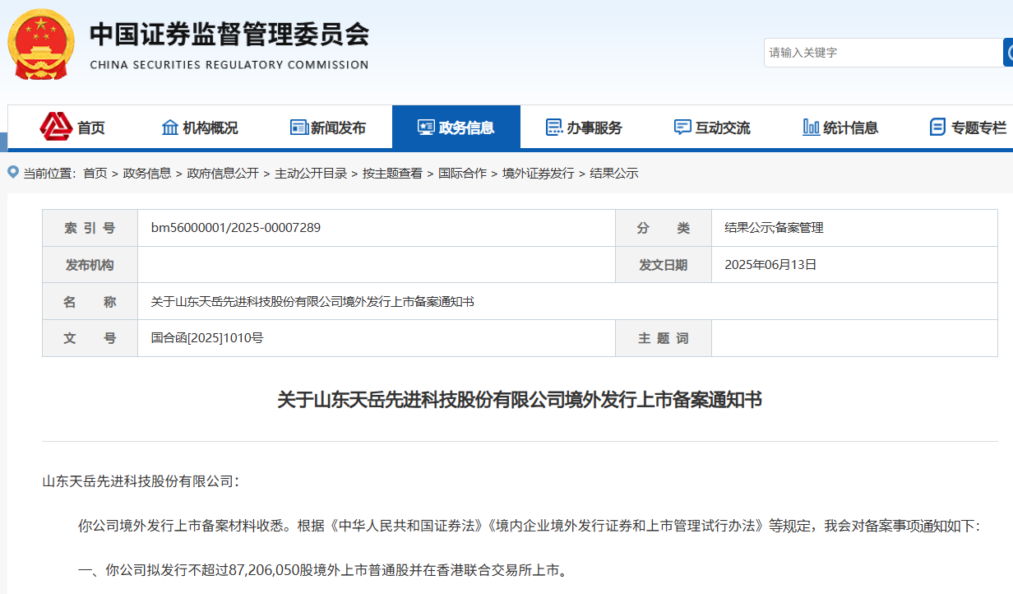Click the paragraph mentioning 87,206,050股
Image resolution: width=1013 pixels, height=594 pixels.
pos(323,570)
